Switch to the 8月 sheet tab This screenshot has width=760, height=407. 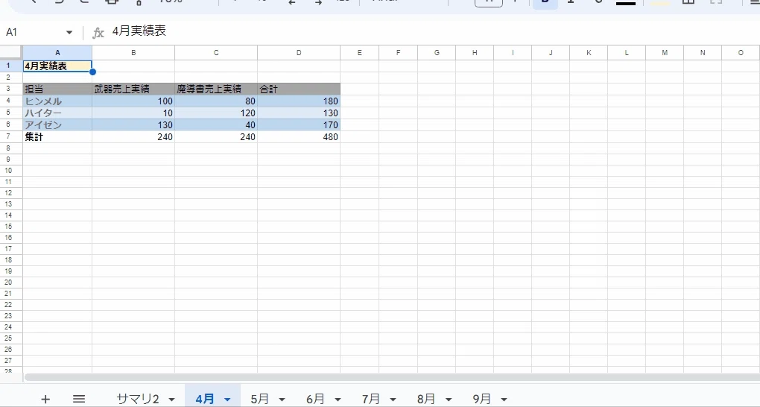pyautogui.click(x=426, y=399)
